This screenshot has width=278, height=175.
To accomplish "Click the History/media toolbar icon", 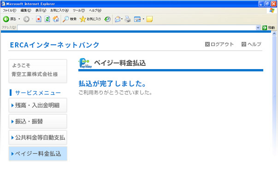I will tap(107, 19).
